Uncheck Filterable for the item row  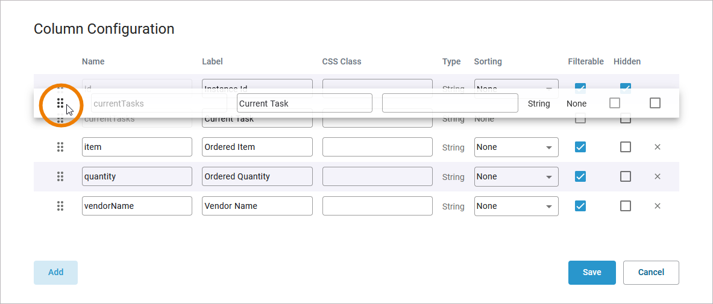point(580,147)
